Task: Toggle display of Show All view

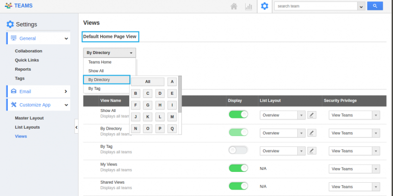Action: (x=238, y=114)
